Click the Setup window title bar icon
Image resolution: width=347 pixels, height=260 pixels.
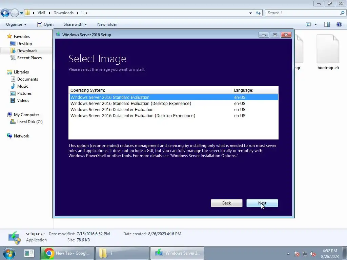point(58,34)
